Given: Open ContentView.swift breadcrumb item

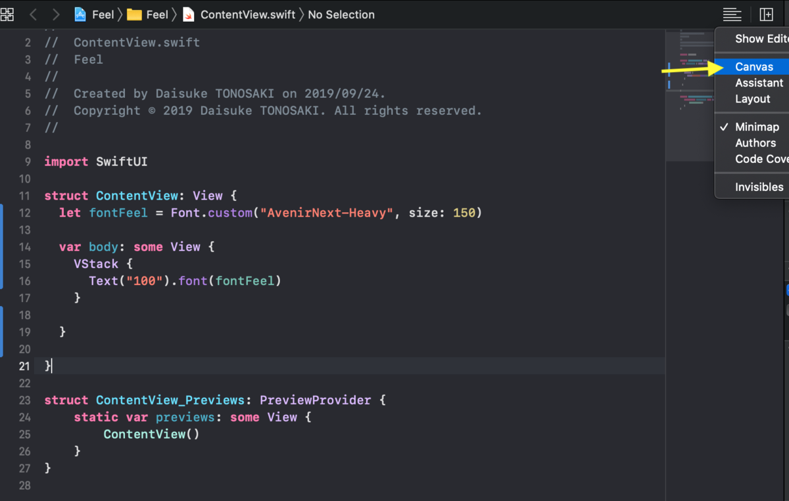Looking at the screenshot, I should point(248,14).
